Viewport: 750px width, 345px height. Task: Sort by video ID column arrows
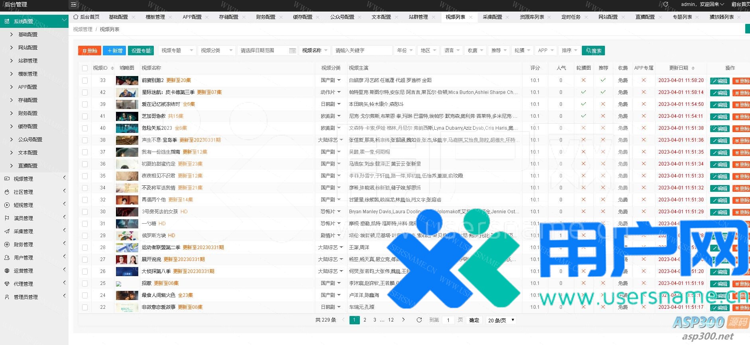[x=112, y=68]
